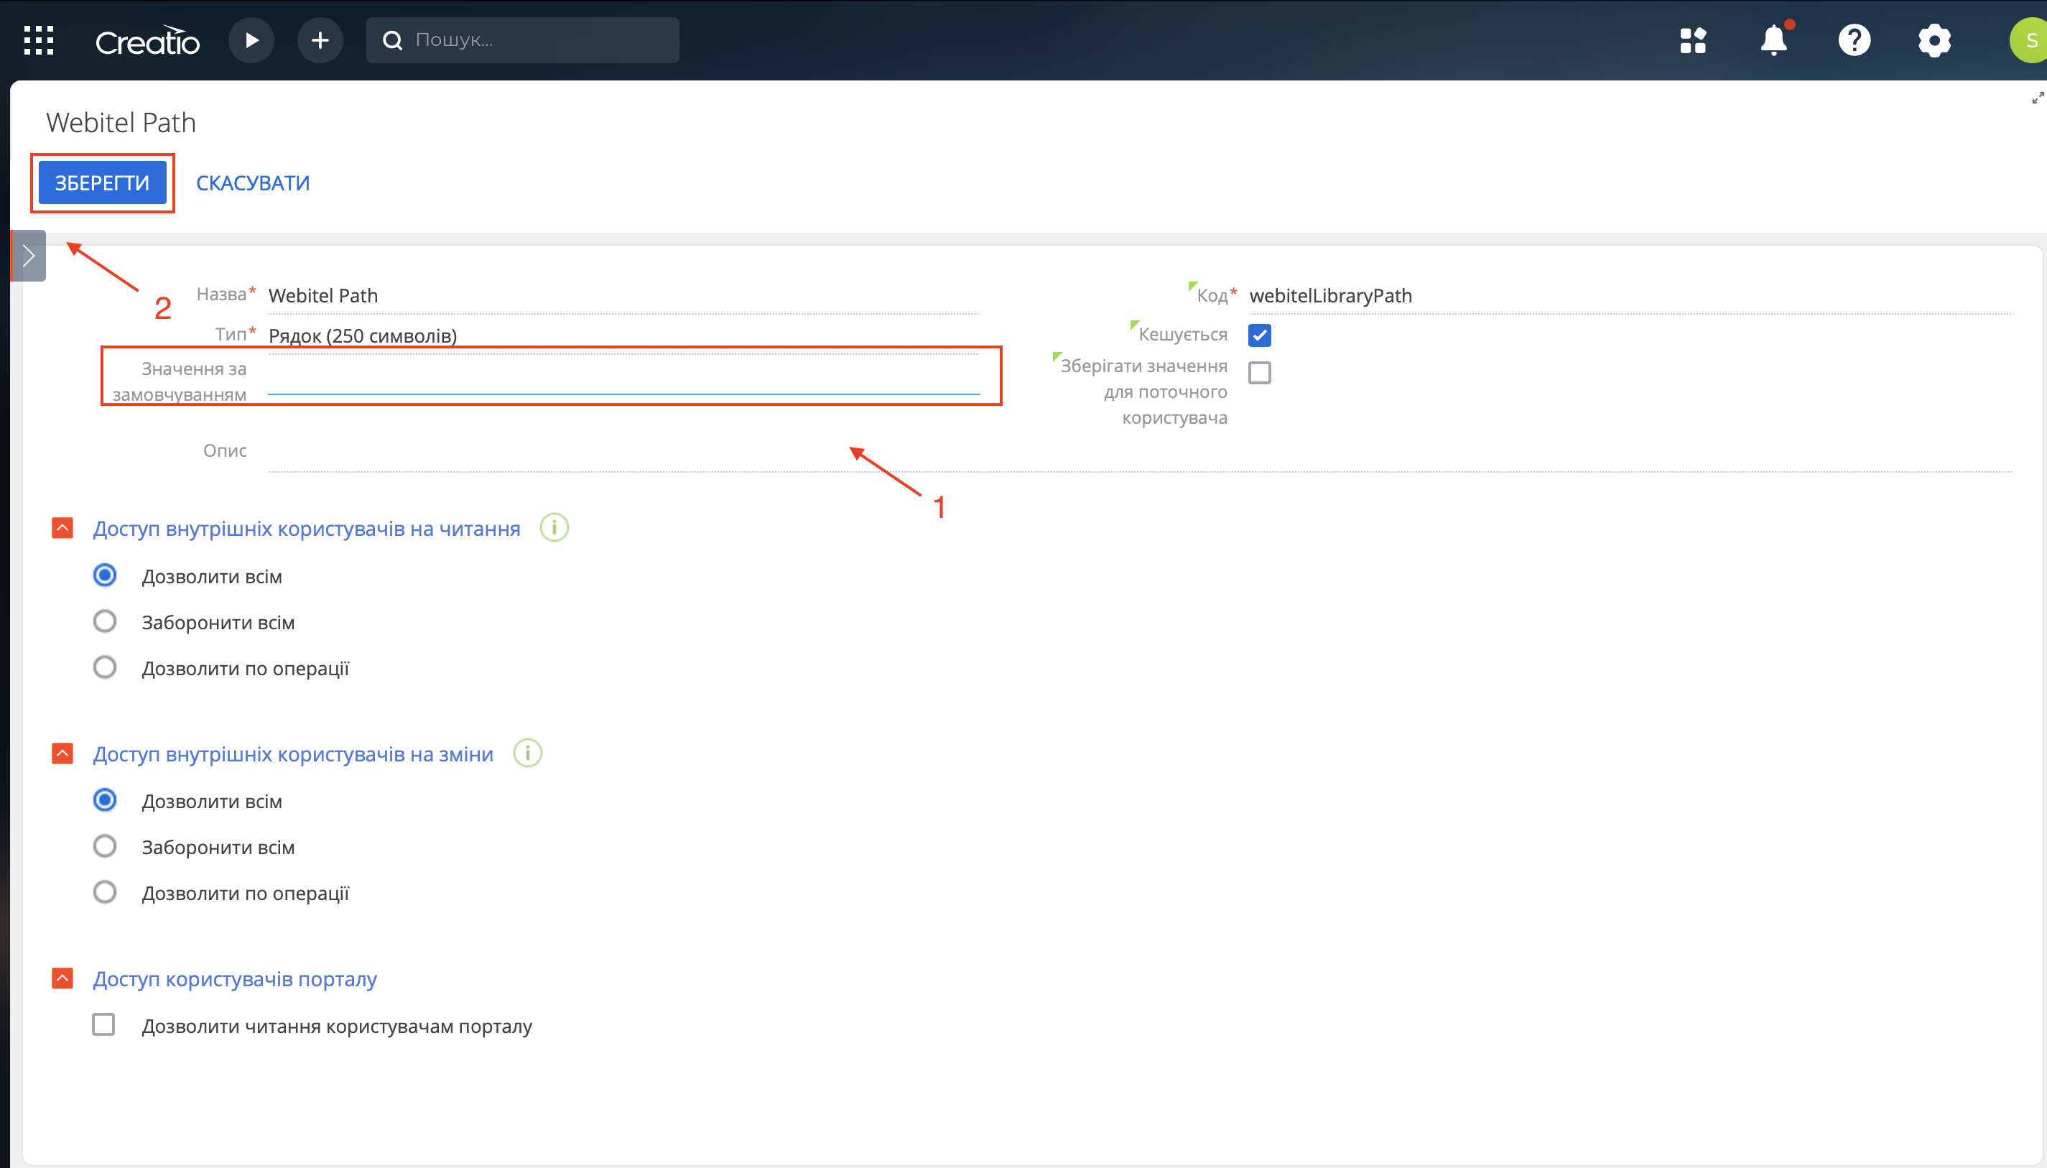Click Доступ внутрішніх користувачів на читання header
Viewport: 2047px width, 1168px height.
tap(307, 529)
